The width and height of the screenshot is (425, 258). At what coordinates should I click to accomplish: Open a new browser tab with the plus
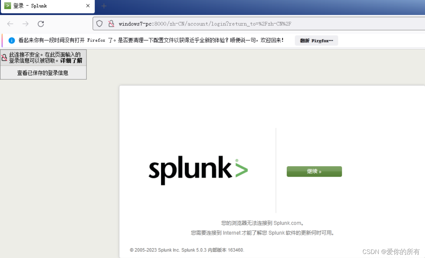point(103,6)
